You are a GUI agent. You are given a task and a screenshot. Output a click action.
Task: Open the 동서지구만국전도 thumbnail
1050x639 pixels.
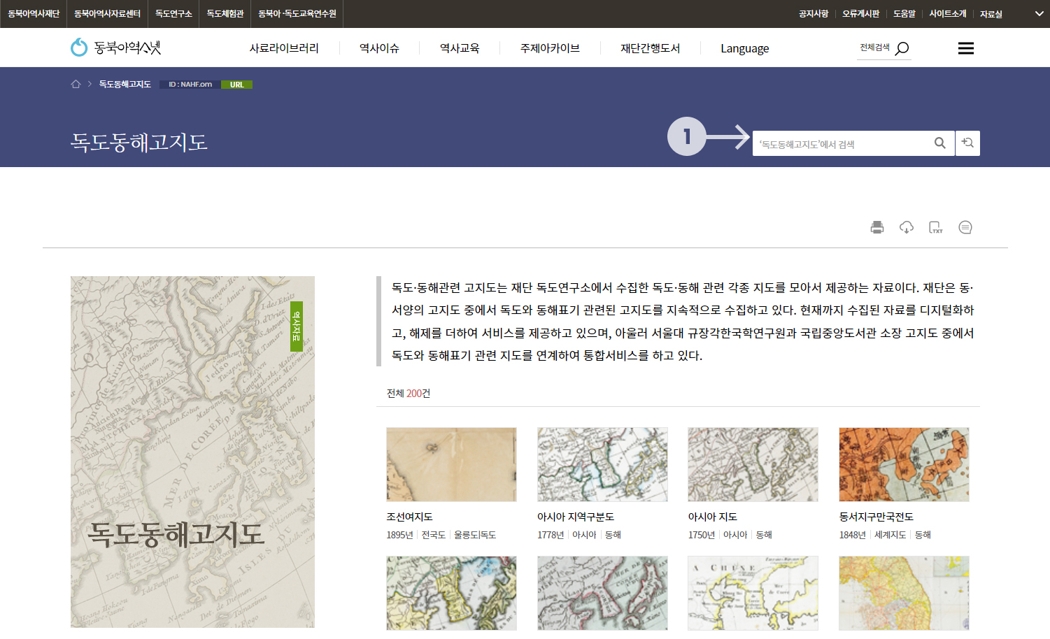904,464
